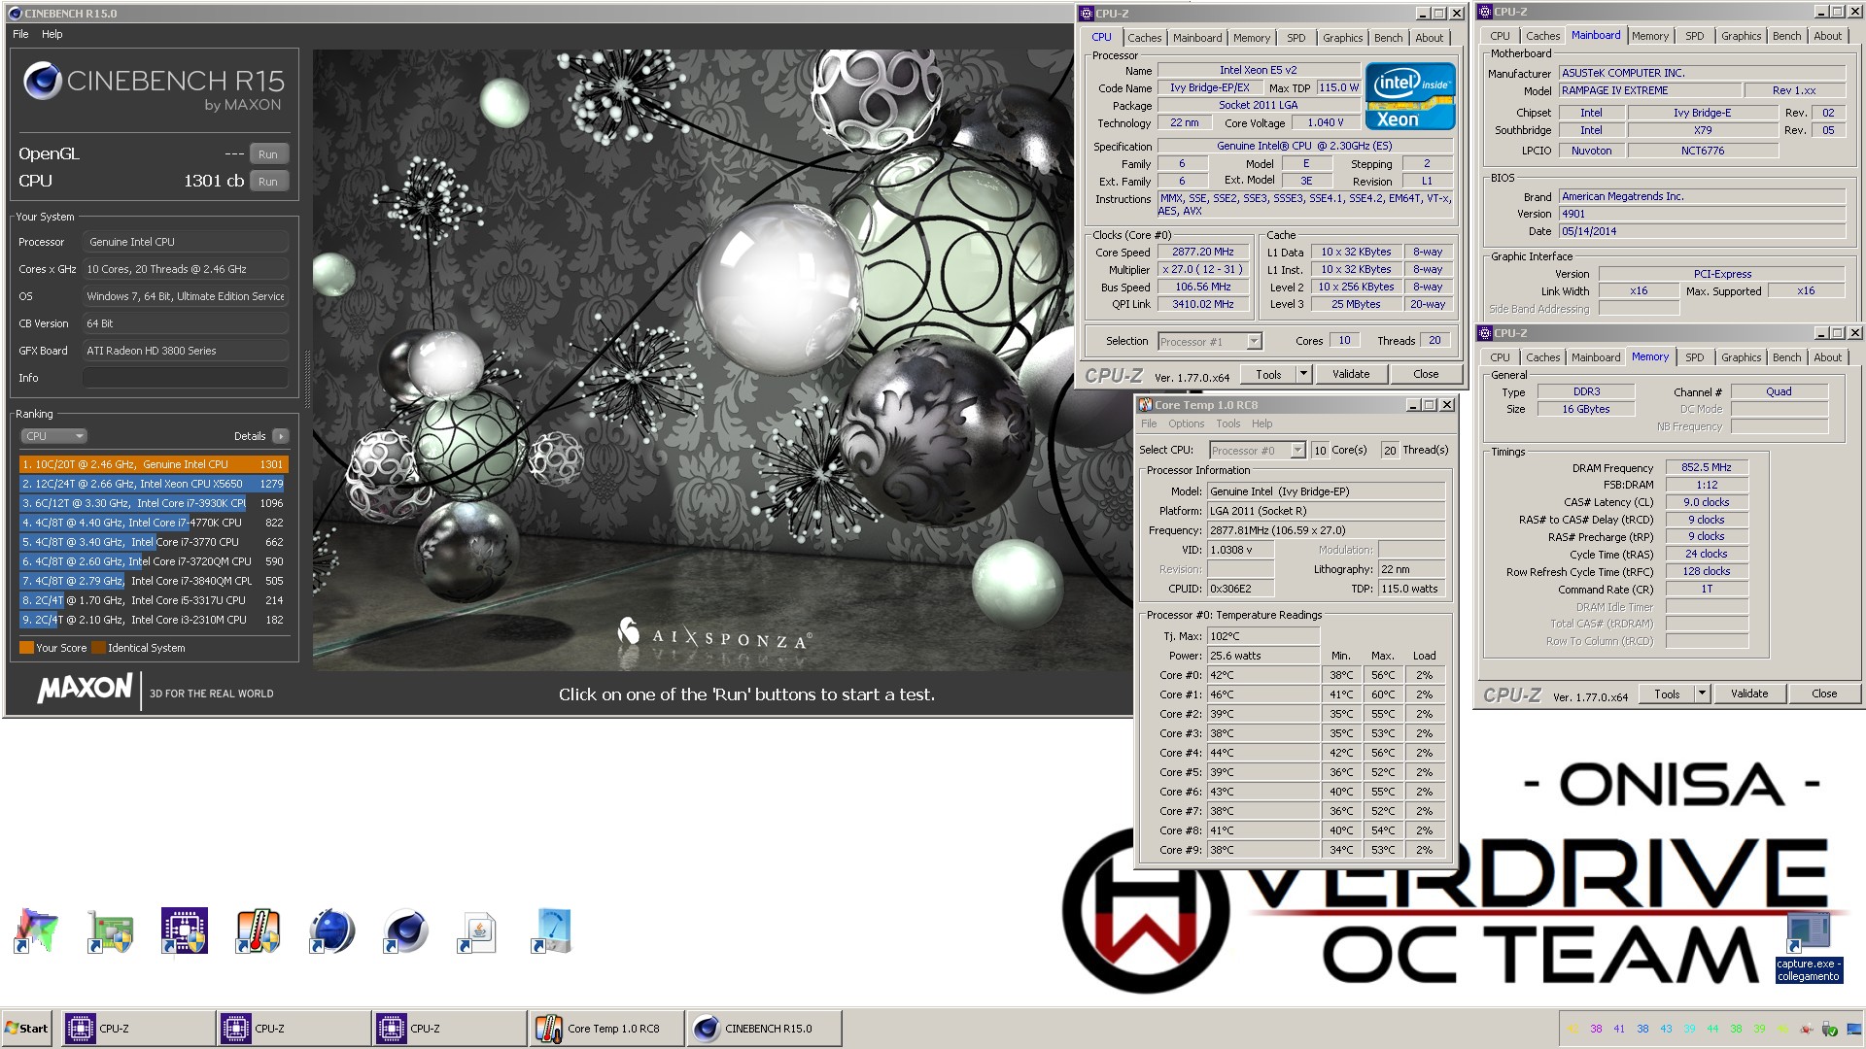1866x1049 pixels.
Task: Run the OpenGL test in Cinebench
Action: 268,154
